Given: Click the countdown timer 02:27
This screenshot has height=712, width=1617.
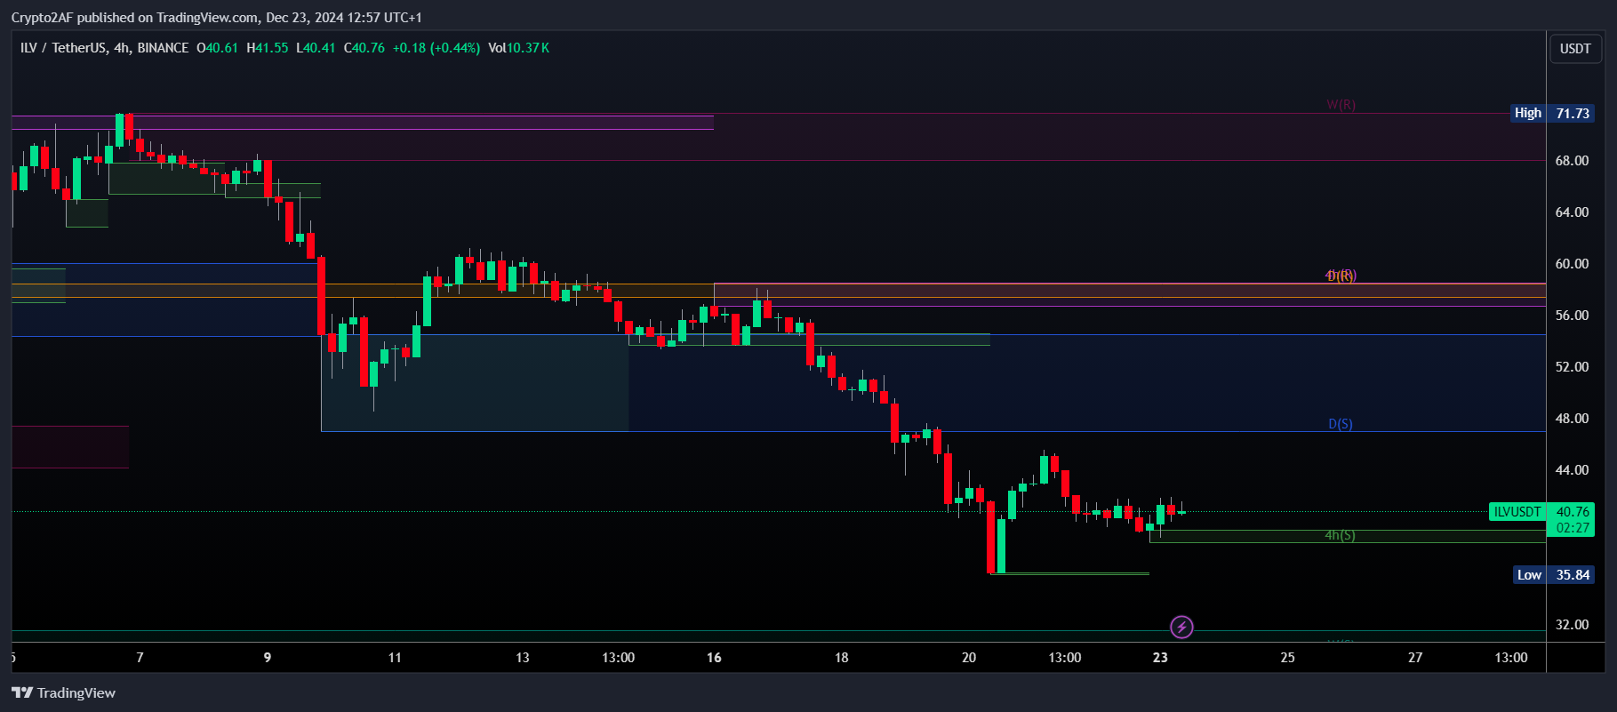Looking at the screenshot, I should point(1573,528).
